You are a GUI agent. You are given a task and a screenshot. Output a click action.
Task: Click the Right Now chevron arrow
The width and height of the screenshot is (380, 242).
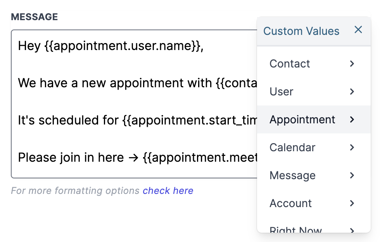click(x=352, y=230)
